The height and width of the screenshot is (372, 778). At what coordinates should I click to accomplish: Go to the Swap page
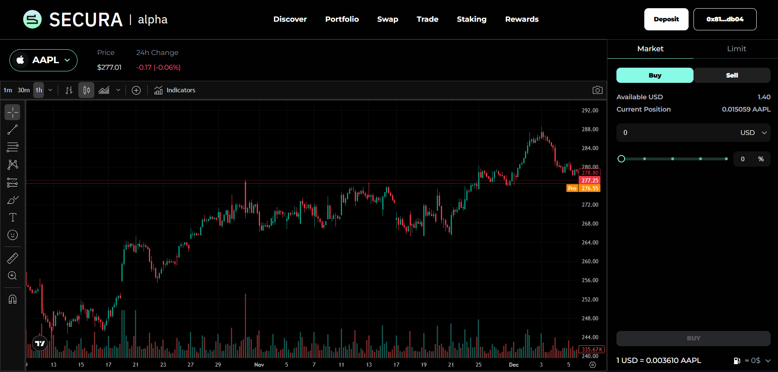388,19
